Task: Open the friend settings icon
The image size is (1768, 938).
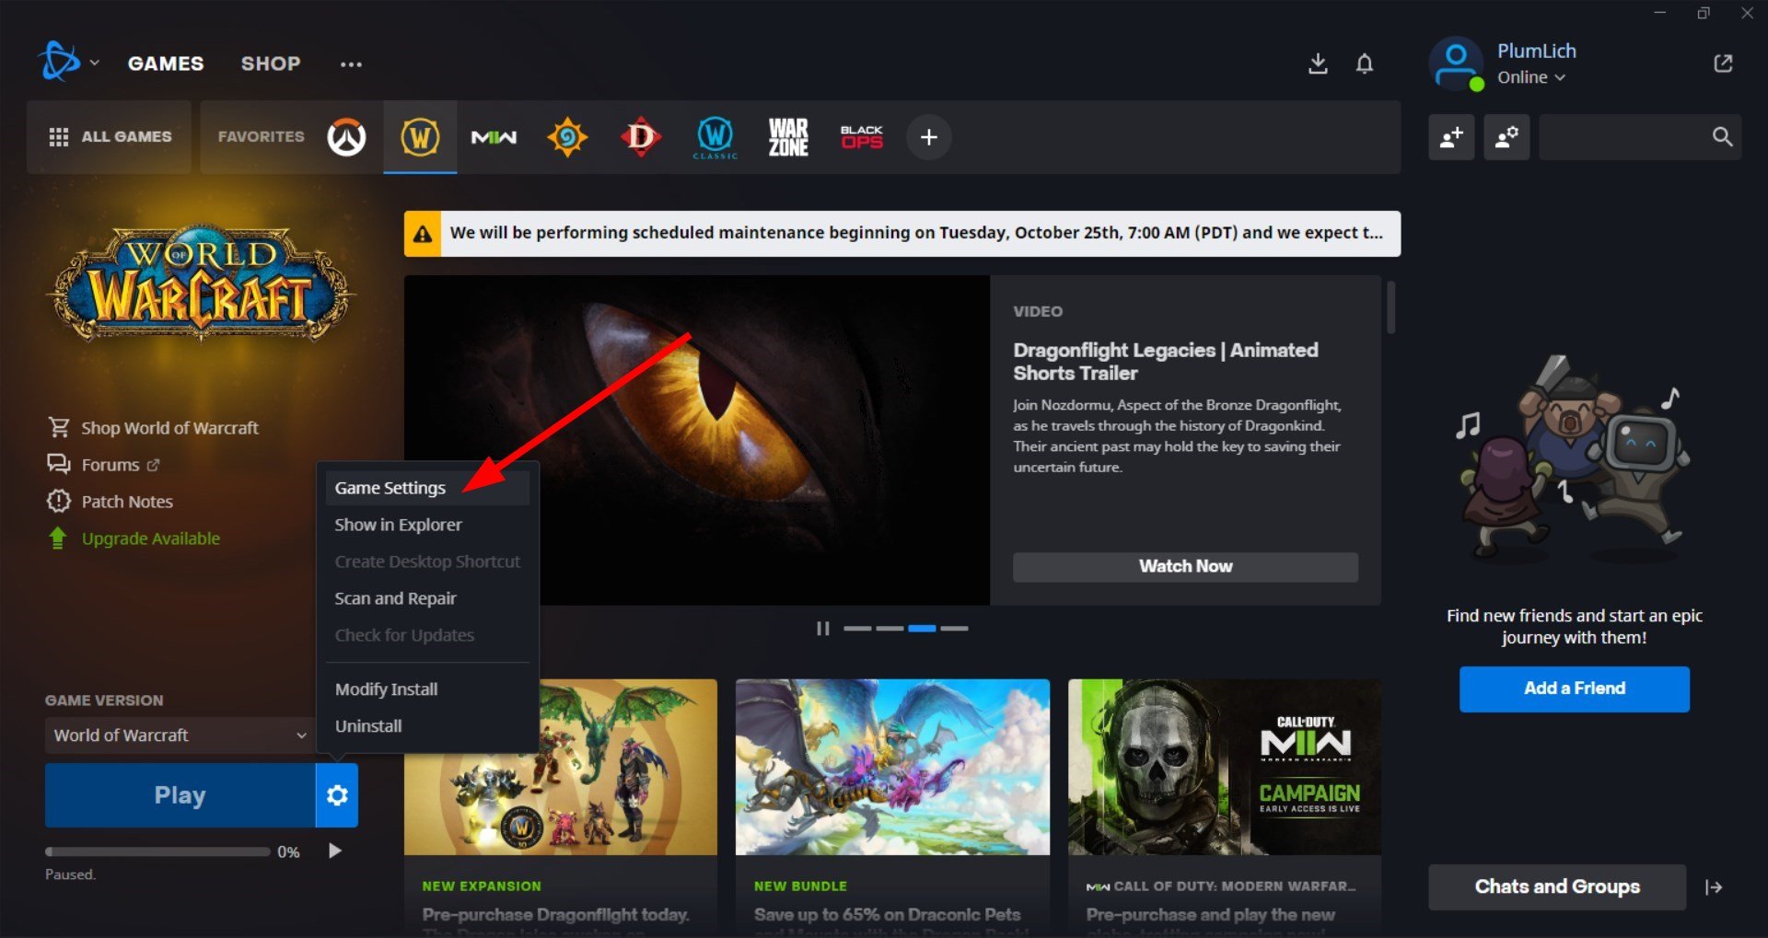Action: [x=1506, y=137]
